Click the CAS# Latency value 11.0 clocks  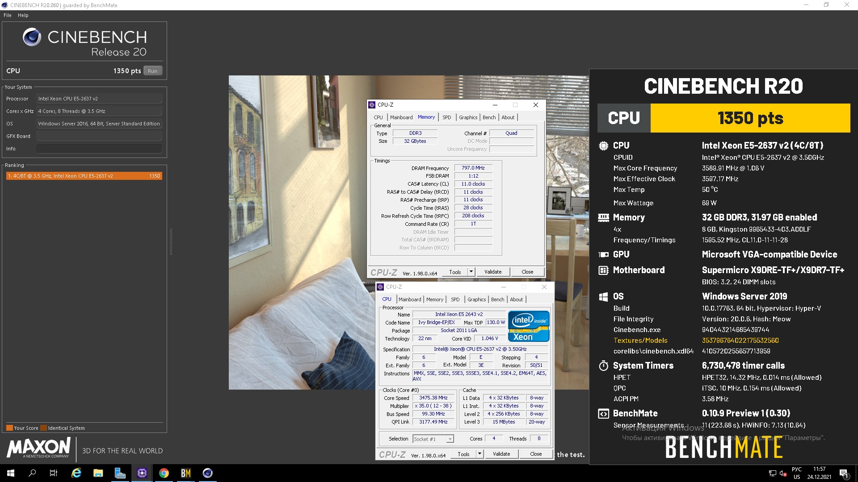click(473, 184)
